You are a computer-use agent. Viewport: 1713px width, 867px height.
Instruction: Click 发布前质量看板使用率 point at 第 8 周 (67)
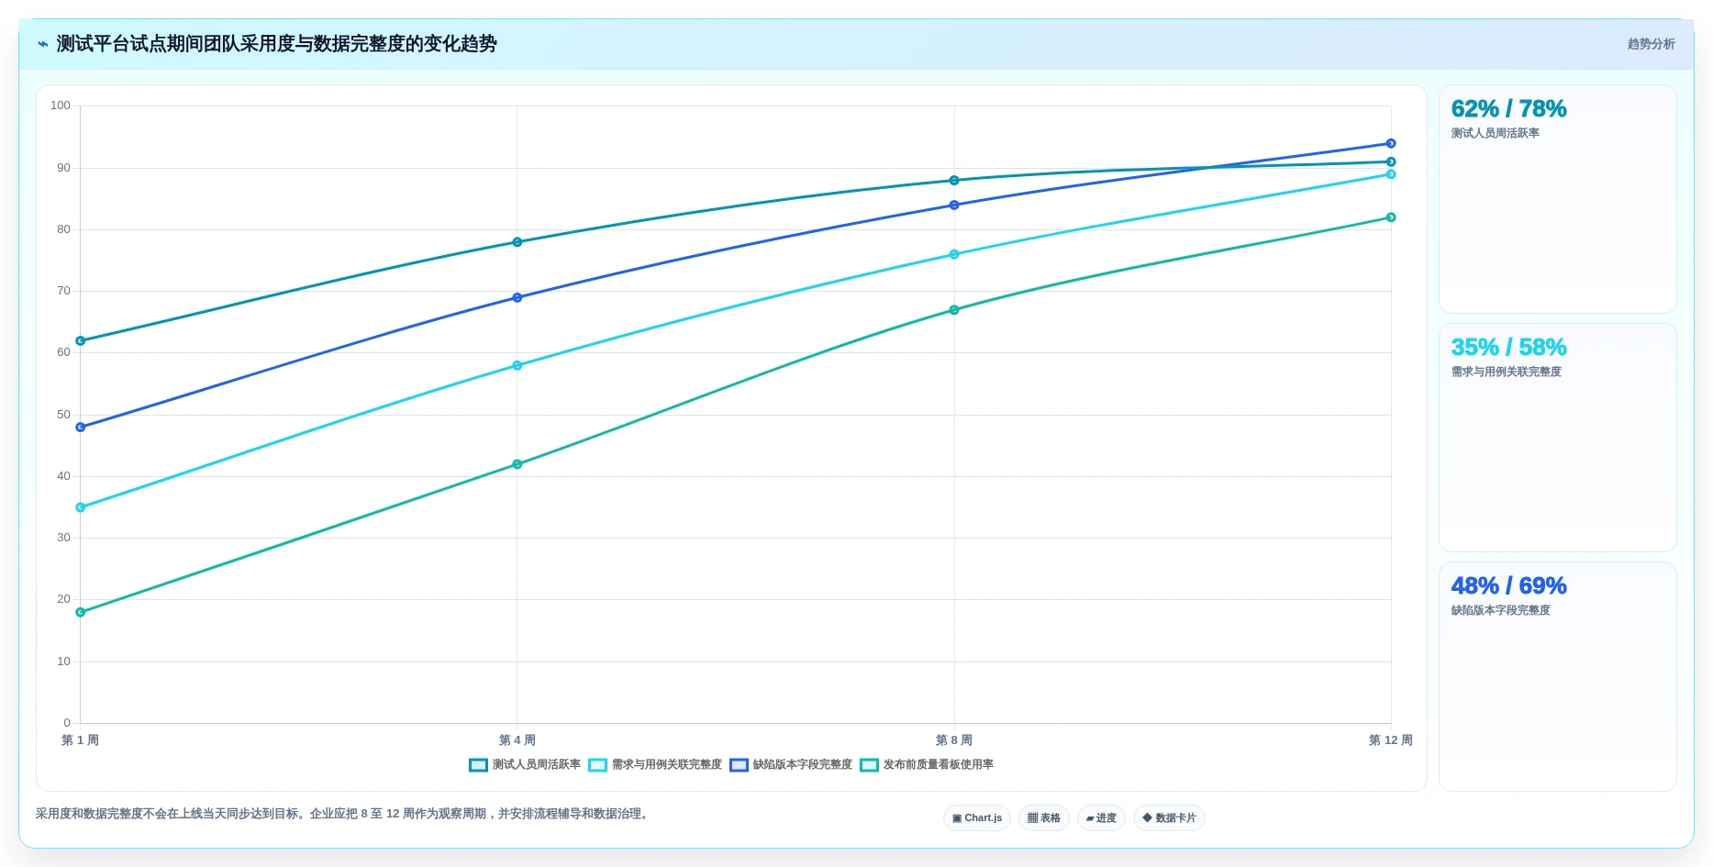[x=954, y=310]
